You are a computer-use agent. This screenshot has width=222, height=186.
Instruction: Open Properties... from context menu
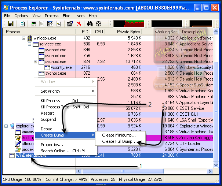point(66,145)
